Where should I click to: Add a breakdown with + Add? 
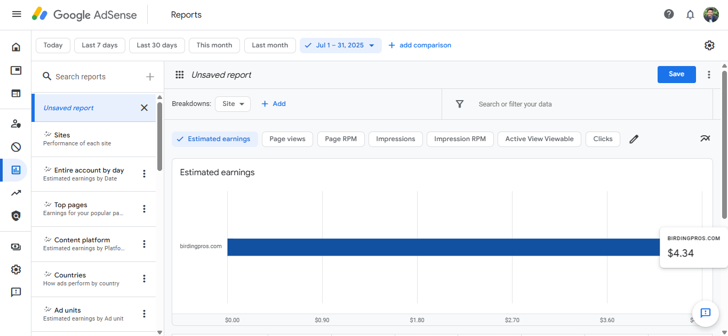(x=274, y=104)
